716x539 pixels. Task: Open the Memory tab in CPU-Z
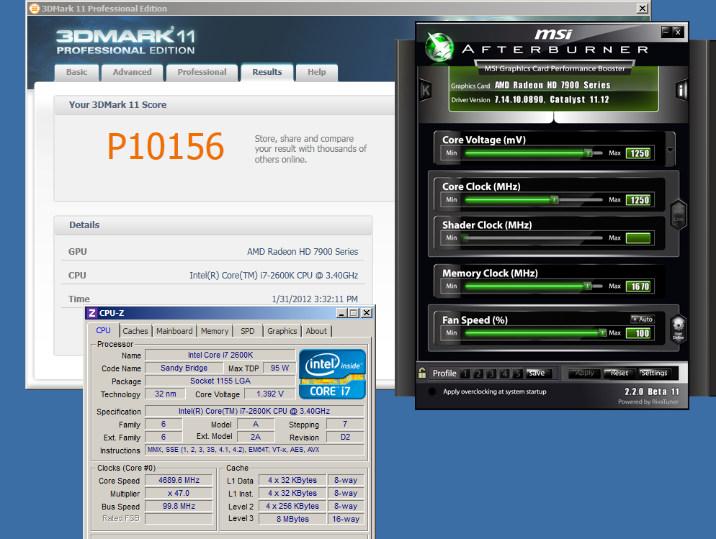pos(215,331)
